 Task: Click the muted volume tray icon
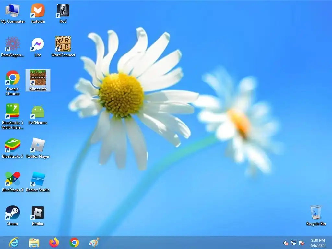[x=286, y=243]
